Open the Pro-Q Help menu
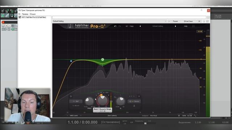 pyautogui.click(x=186, y=26)
